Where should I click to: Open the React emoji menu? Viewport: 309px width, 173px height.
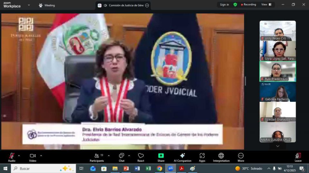[x=141, y=157]
